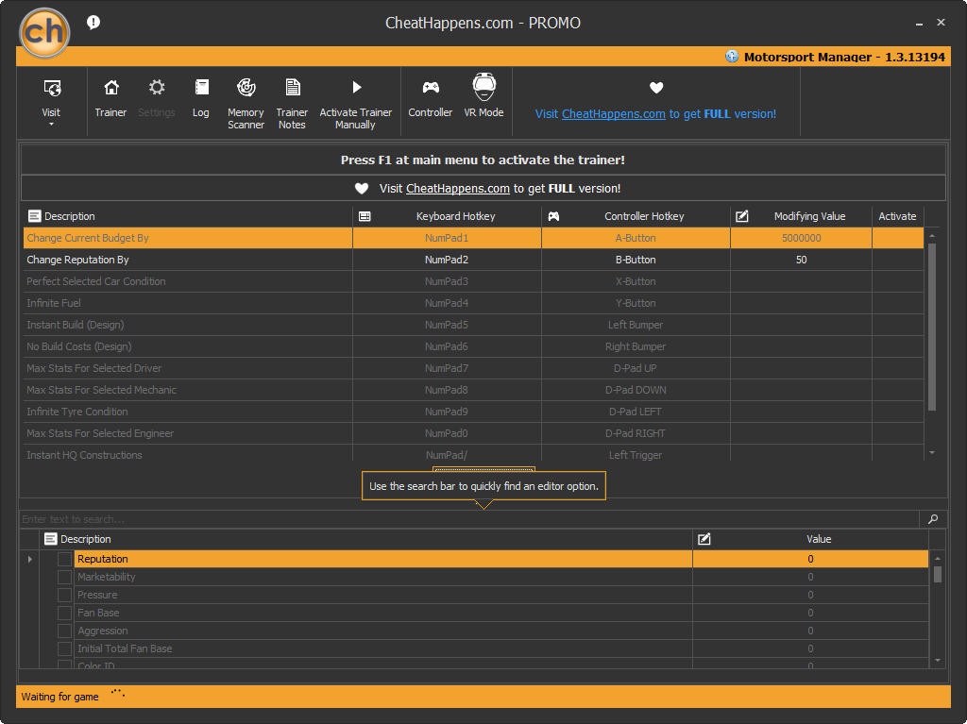This screenshot has width=967, height=724.
Task: Click editor list scroll up arrow
Action: click(x=938, y=558)
